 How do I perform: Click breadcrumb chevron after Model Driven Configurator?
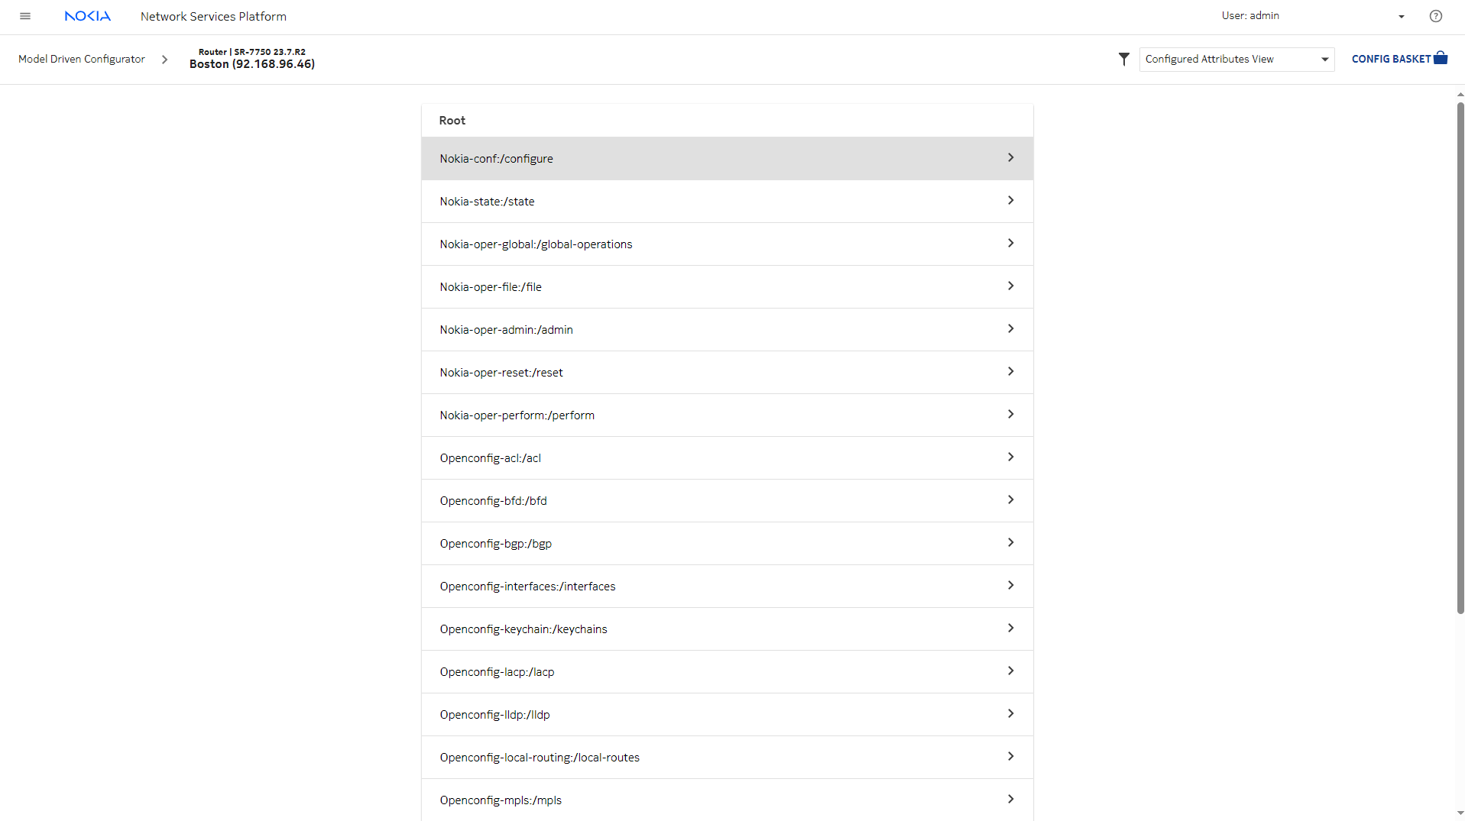[164, 60]
